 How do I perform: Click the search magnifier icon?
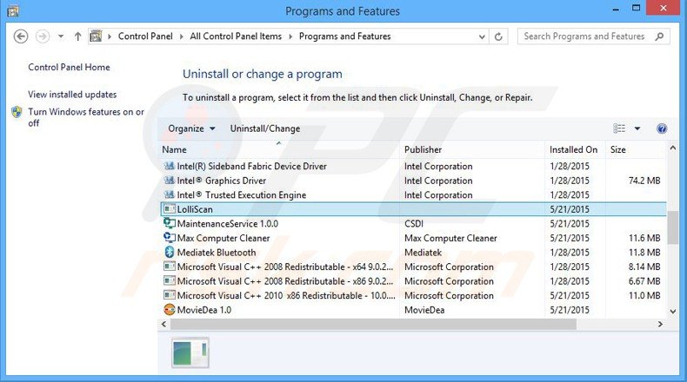tap(659, 36)
